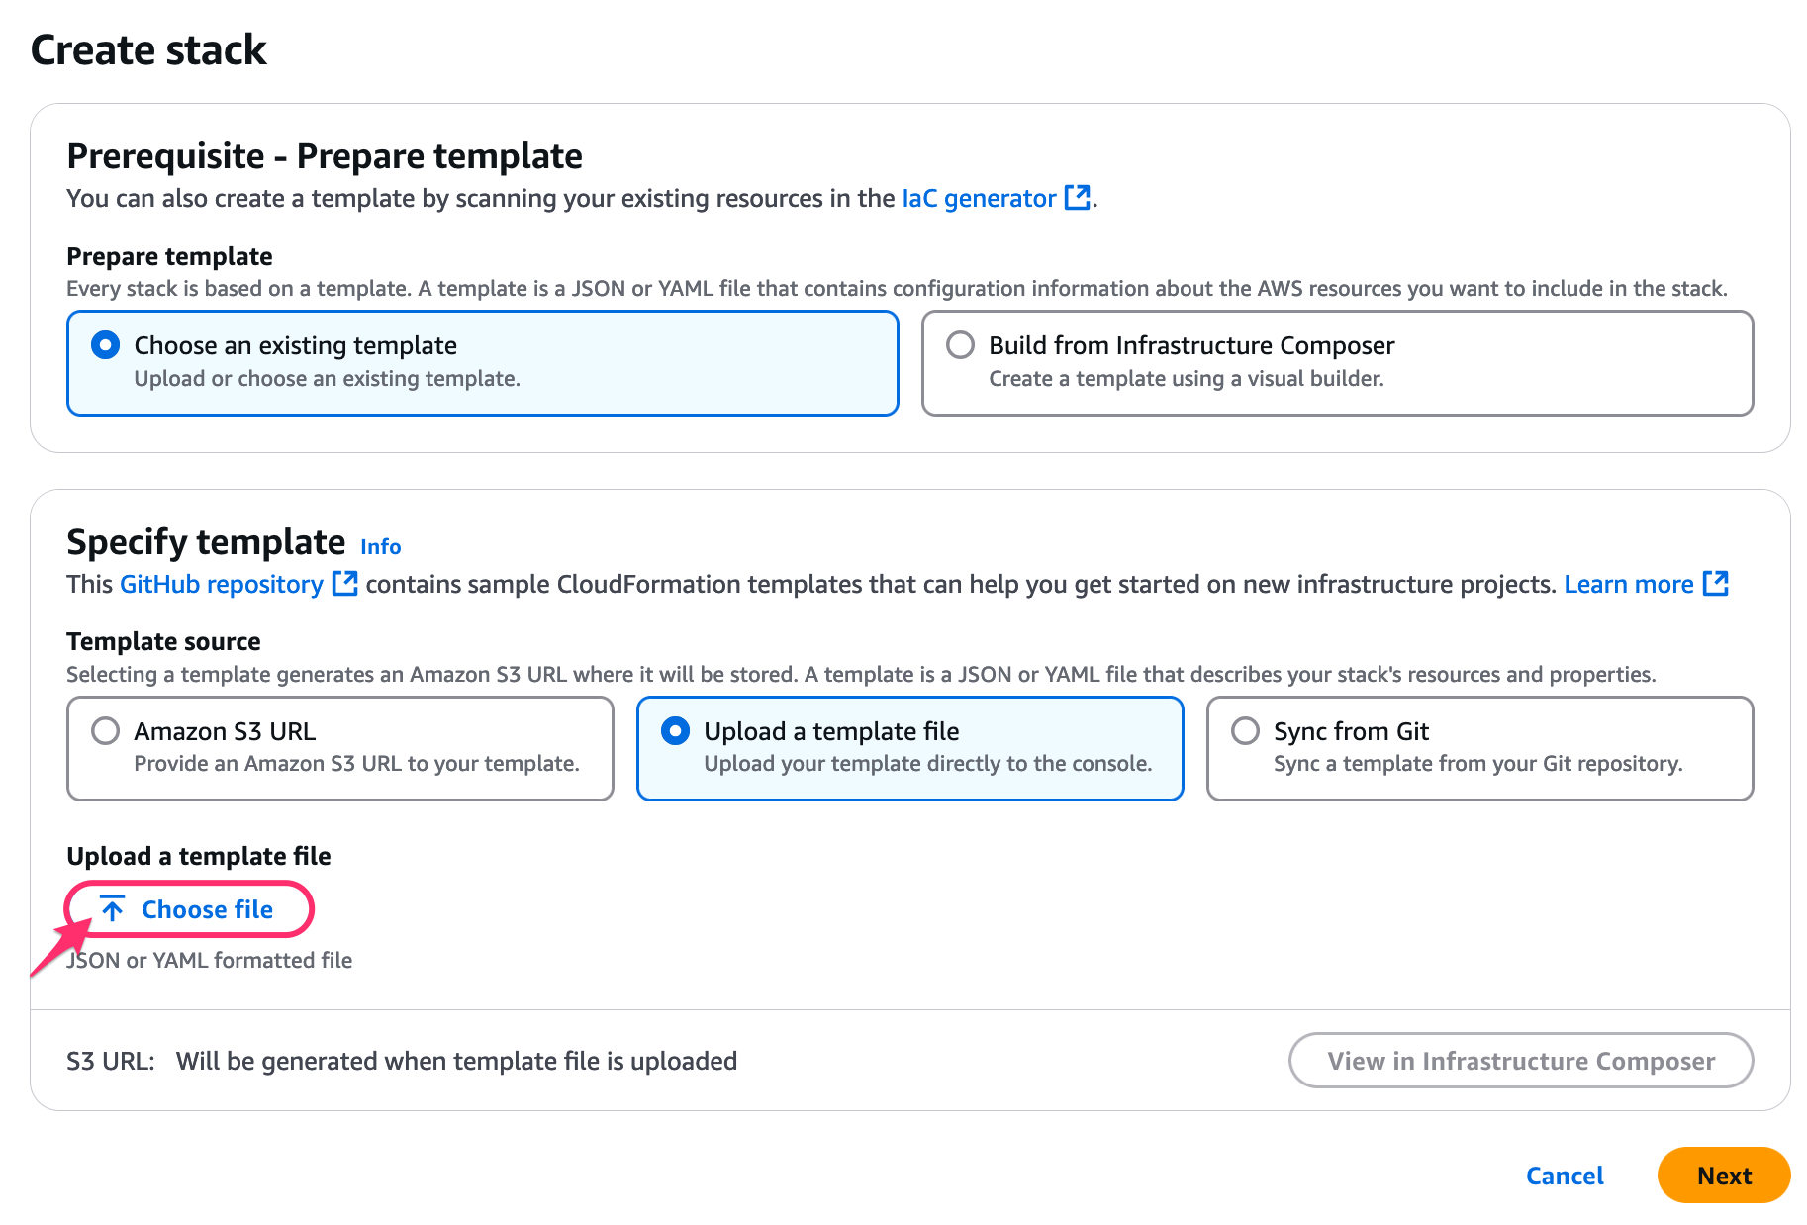Click the upload arrow icon in Choose file
Viewport: 1807px width, 1225px height.
click(x=112, y=908)
